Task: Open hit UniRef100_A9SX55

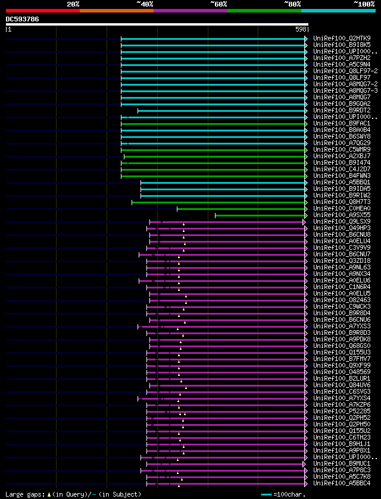Action: click(342, 215)
